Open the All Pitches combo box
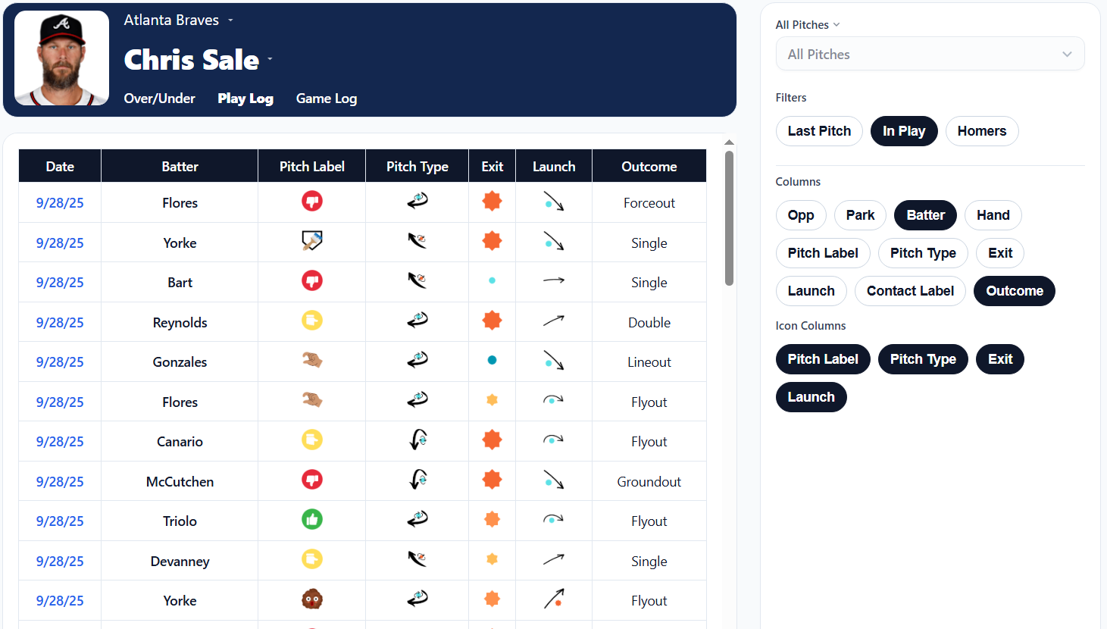 (930, 55)
